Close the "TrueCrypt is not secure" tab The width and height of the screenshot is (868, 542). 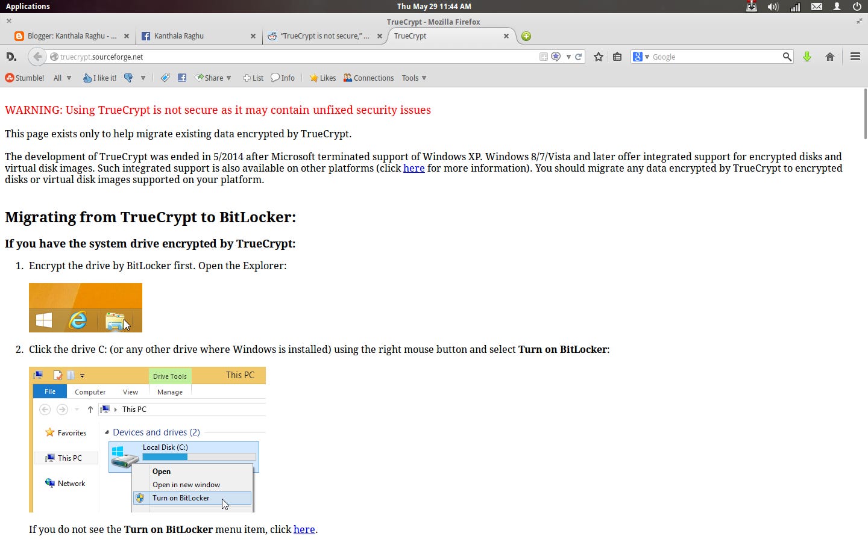click(x=380, y=36)
